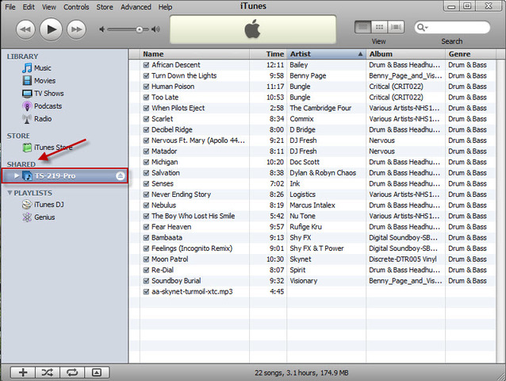
Task: Uncheck the Scarlet song
Action: [x=146, y=119]
